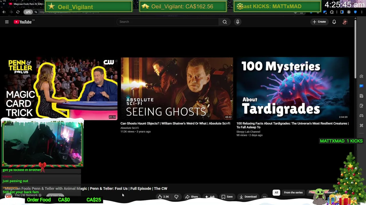Click the 'Magician Fools Penn & Teller' video title
This screenshot has height=205, width=366.
pyautogui.click(x=86, y=188)
